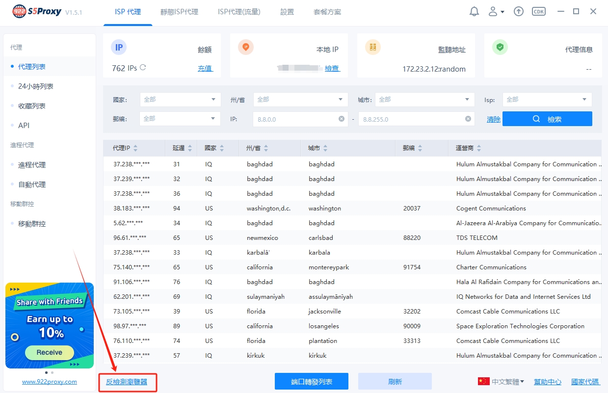Click the Receive button in the promo banner

click(49, 352)
